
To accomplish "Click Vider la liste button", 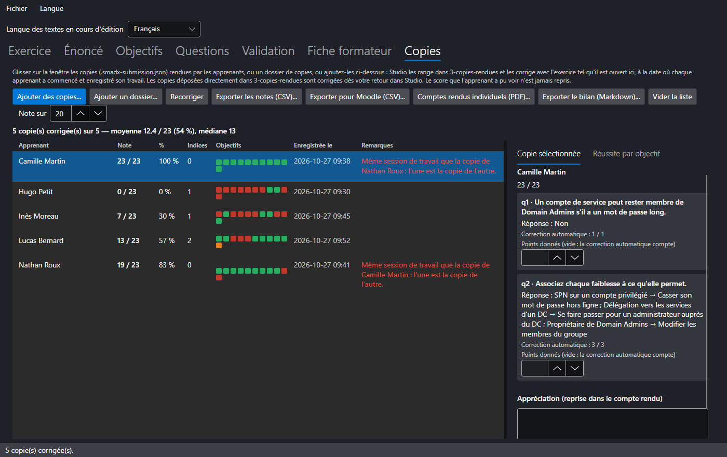I will point(672,97).
